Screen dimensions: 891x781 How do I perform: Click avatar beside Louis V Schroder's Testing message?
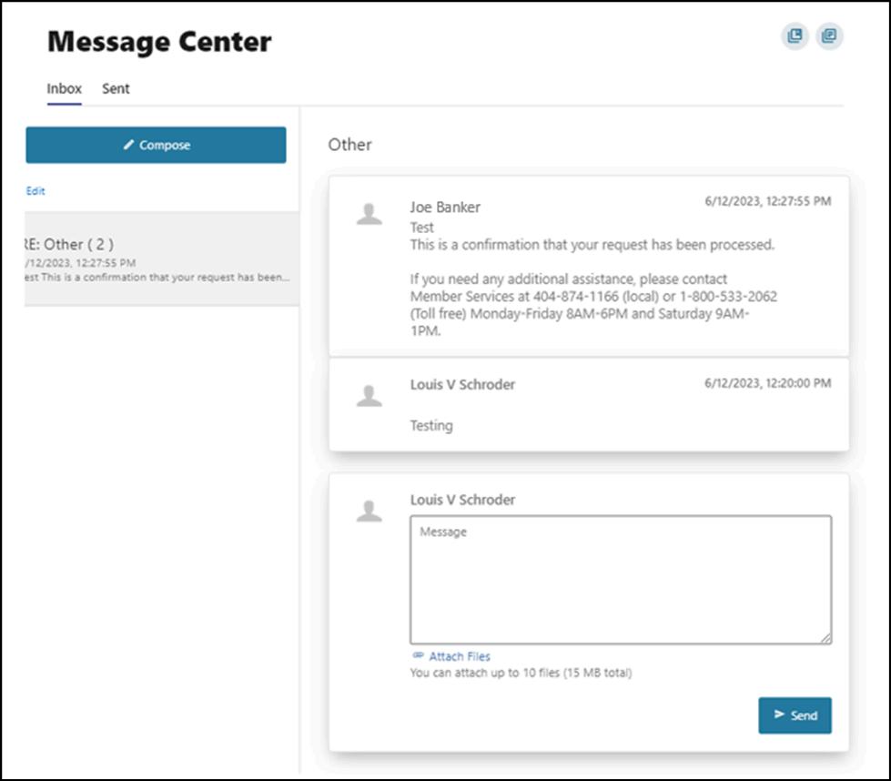[369, 395]
